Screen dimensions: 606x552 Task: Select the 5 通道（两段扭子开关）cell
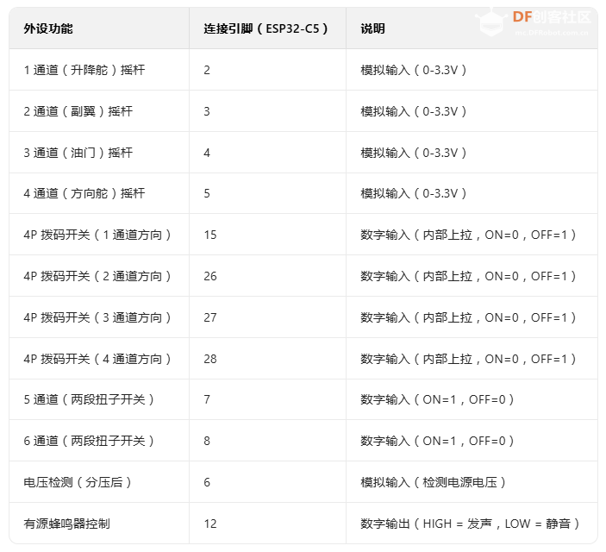90,399
